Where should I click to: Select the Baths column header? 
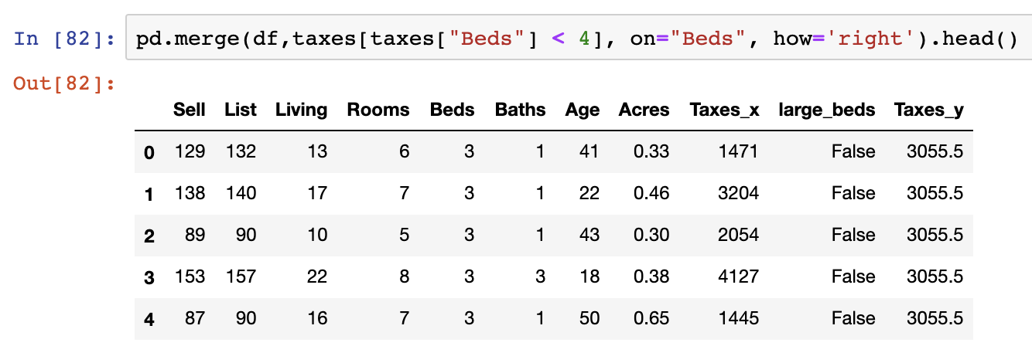[521, 110]
